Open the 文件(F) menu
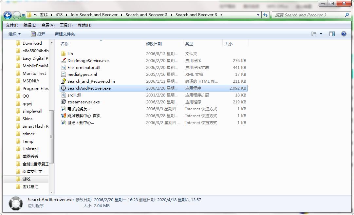This screenshot has width=354, height=215. pos(12,25)
